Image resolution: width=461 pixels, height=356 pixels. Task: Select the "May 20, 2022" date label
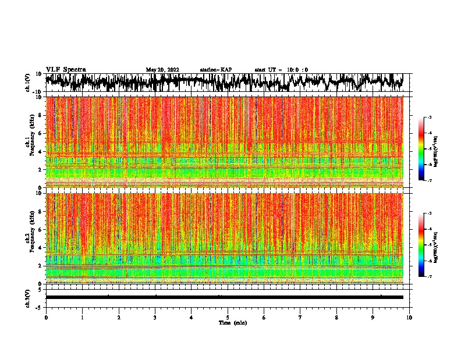[162, 70]
